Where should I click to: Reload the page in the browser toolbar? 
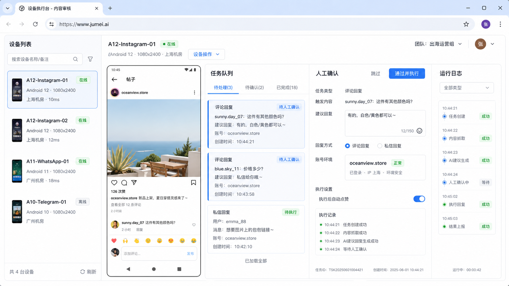pyautogui.click(x=35, y=24)
